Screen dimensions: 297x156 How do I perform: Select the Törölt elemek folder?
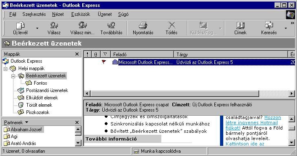click(39, 105)
